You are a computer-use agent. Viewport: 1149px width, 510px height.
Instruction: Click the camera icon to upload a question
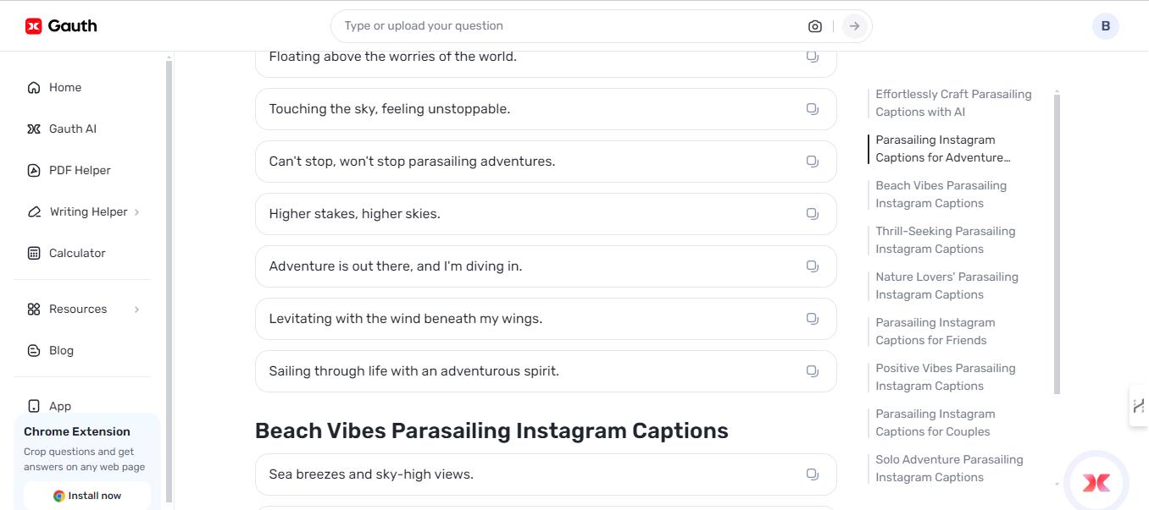tap(814, 25)
